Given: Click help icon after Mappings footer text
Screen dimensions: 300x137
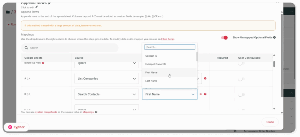Looking at the screenshot, I should (x=96, y=112).
